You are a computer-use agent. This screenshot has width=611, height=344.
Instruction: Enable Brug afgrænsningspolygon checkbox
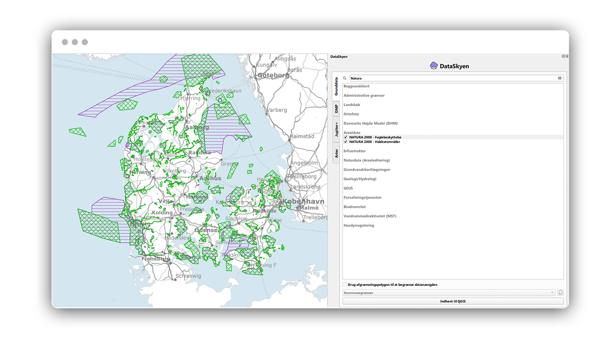345,285
